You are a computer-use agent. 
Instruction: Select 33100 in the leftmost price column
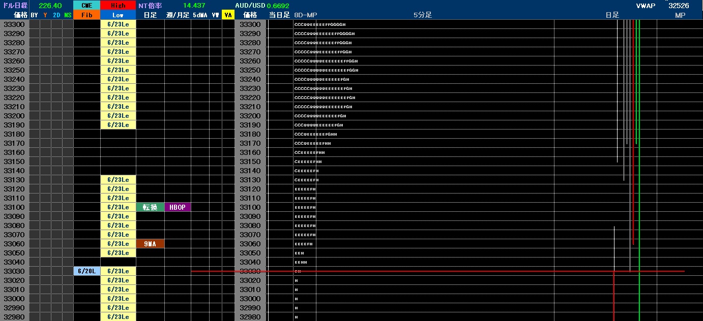(x=14, y=207)
